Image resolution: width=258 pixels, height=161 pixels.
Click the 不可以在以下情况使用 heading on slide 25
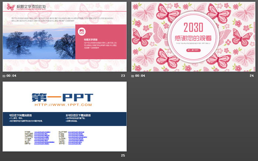pyautogui.click(x=78, y=115)
